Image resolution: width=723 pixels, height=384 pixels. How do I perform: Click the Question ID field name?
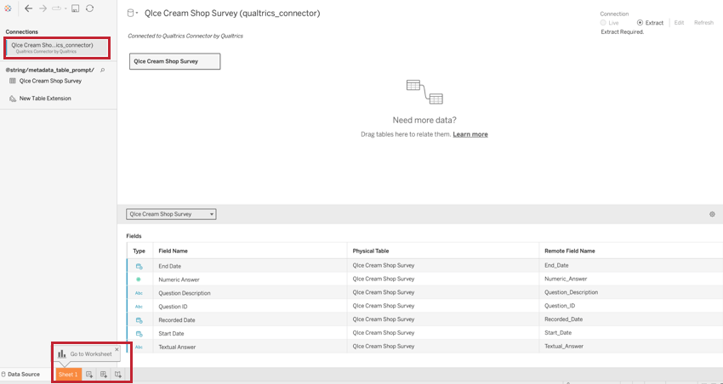click(173, 306)
